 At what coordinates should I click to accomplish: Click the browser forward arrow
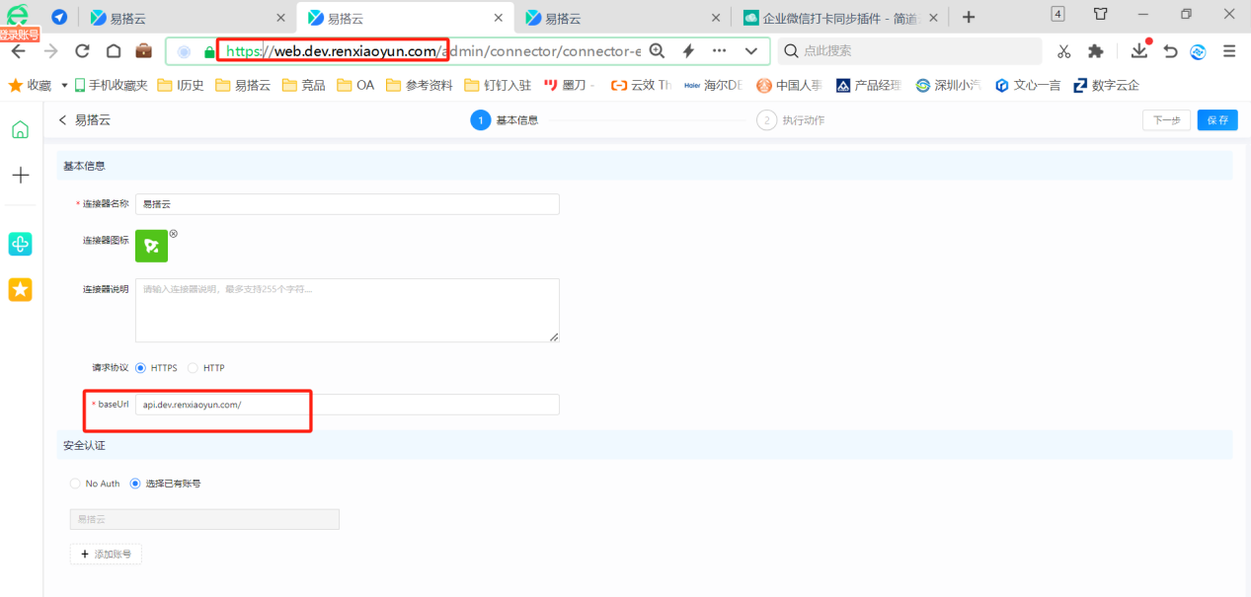click(50, 51)
